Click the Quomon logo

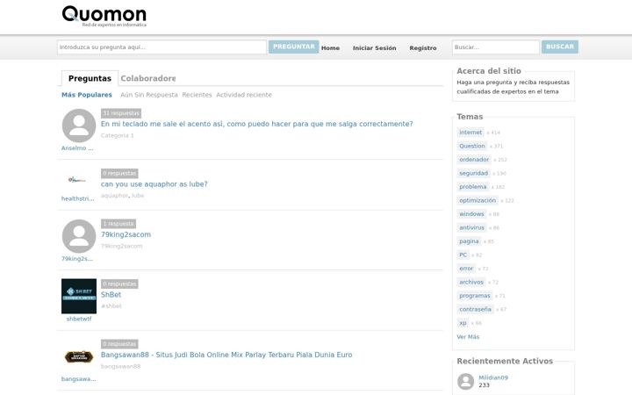(x=104, y=16)
